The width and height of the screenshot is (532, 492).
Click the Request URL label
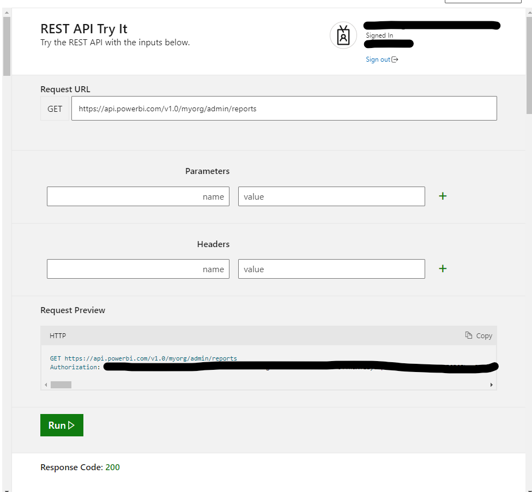click(65, 89)
